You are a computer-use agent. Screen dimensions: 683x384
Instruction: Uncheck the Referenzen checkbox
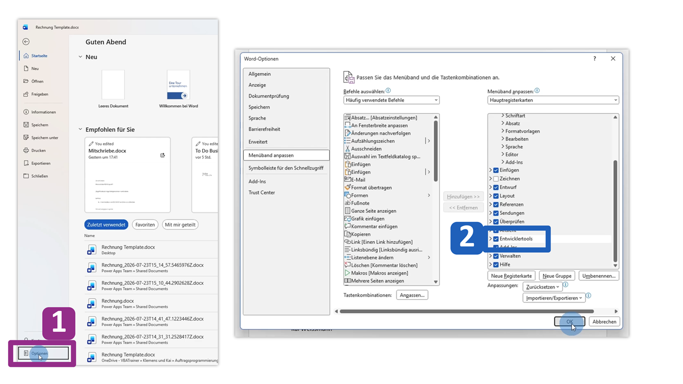point(496,204)
